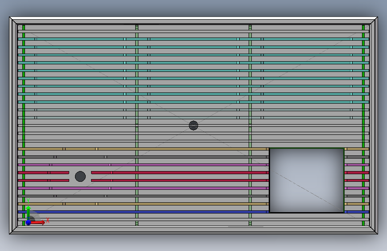
Task: Click the blue Z axis ball of triad
Action: [x=29, y=222]
